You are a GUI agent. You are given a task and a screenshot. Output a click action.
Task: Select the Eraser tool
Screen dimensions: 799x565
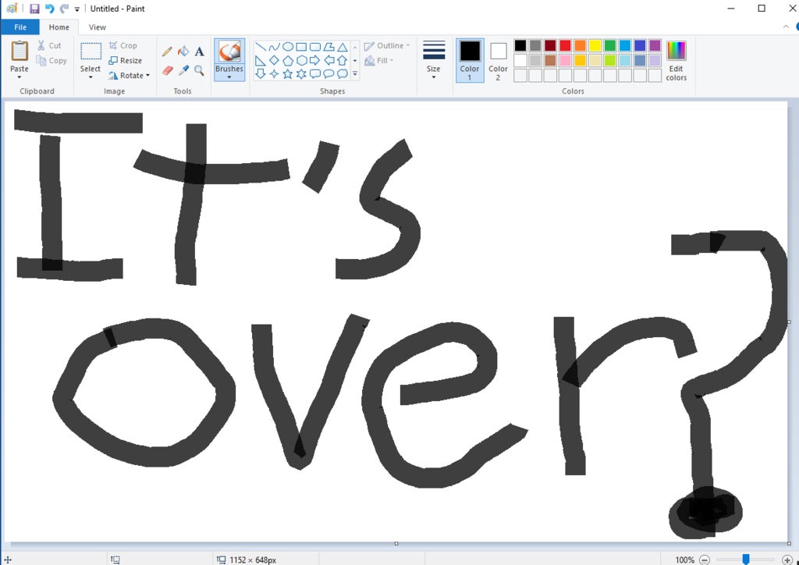167,70
